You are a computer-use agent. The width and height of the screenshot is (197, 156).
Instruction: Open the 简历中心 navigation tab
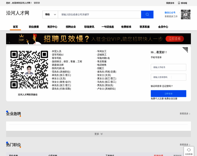click(52, 27)
